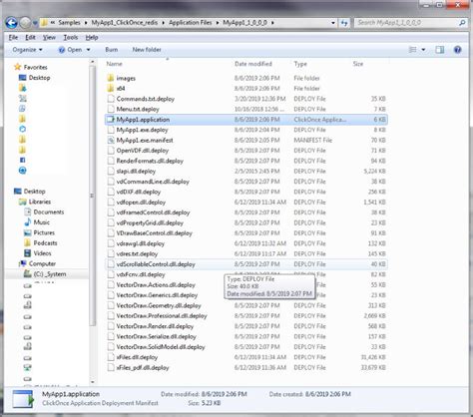This screenshot has width=473, height=417.
Task: Click the Favorites star icon
Action: 18,67
